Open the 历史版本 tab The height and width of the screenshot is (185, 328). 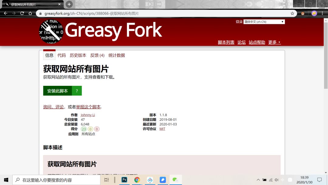pos(78,55)
